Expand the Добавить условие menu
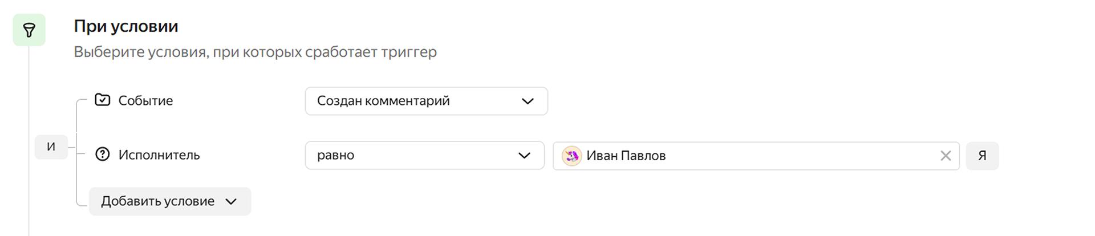The width and height of the screenshot is (1095, 236). click(x=170, y=201)
